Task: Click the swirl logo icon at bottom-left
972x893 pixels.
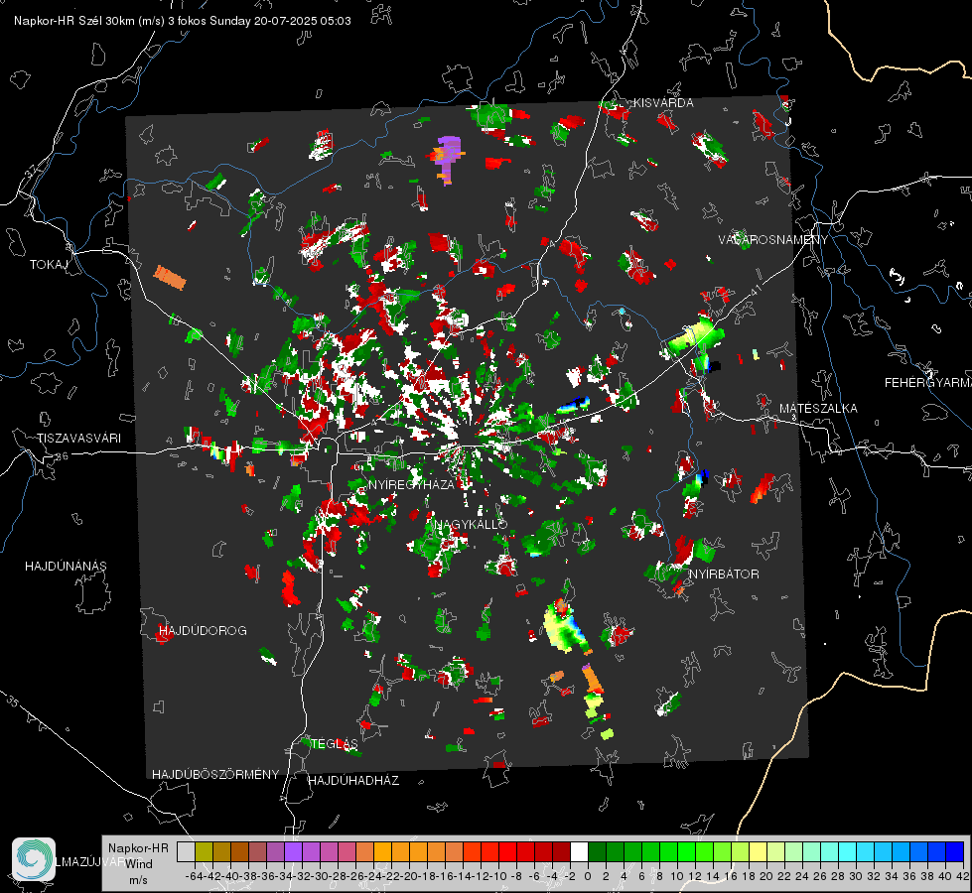Action: (34, 859)
